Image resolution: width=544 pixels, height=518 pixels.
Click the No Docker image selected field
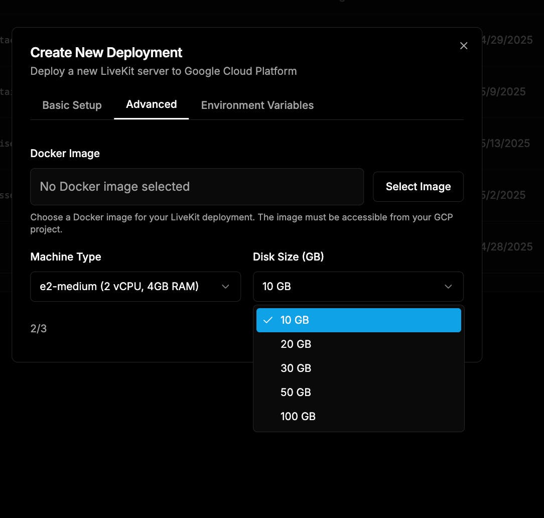pyautogui.click(x=197, y=187)
